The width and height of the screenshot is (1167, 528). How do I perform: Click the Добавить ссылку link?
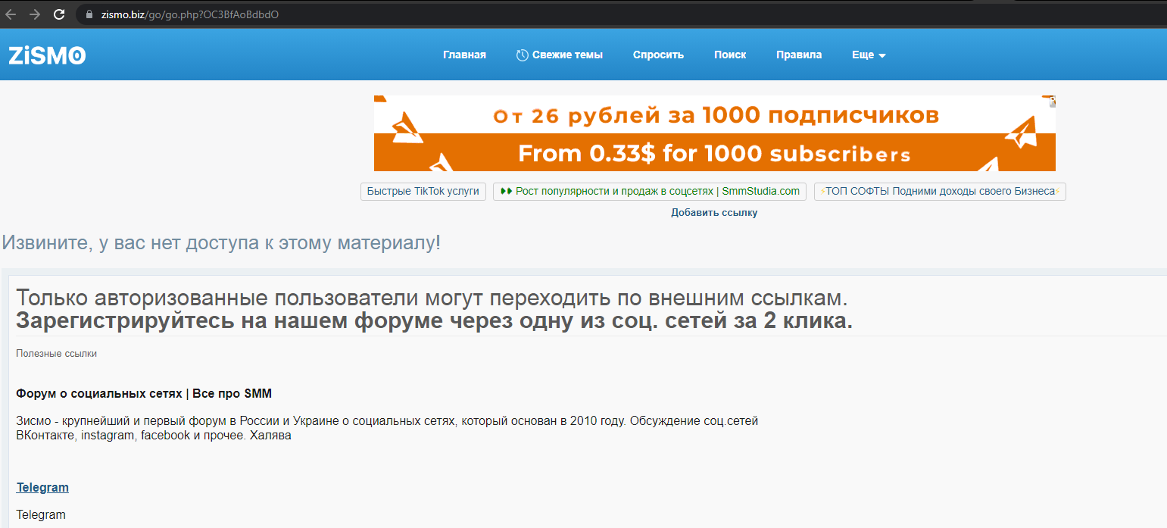714,213
